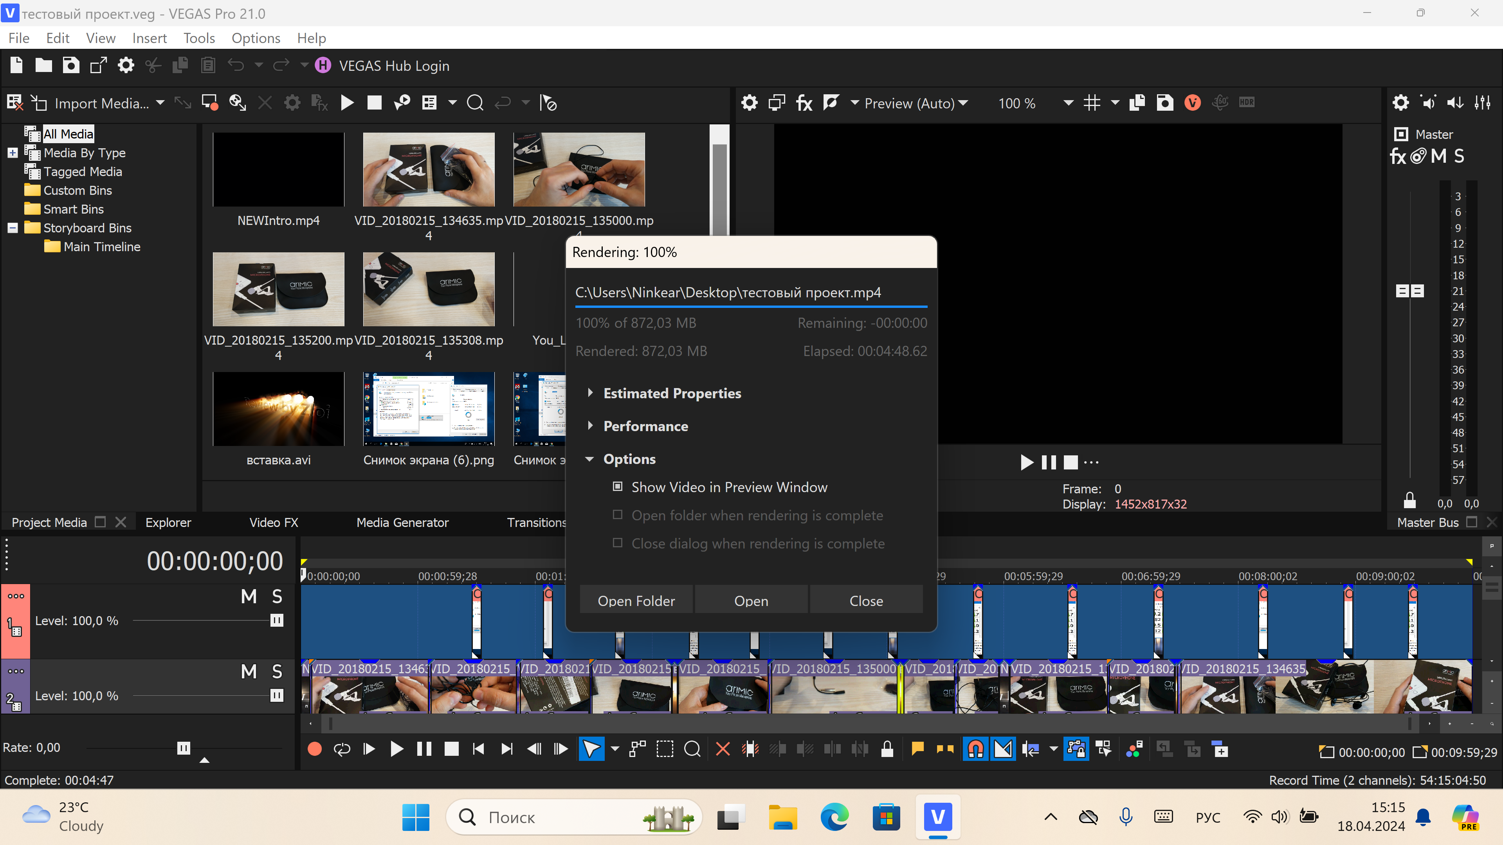This screenshot has width=1503, height=845.
Task: Toggle Enable Snapping magnet icon
Action: (975, 749)
